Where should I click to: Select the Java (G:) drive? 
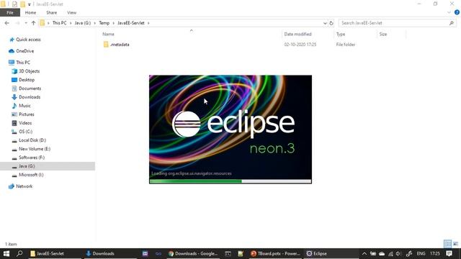[x=27, y=166]
